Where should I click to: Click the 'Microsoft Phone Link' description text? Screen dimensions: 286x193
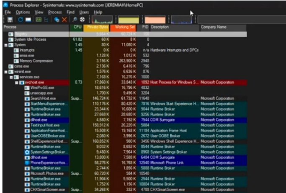coord(167,163)
